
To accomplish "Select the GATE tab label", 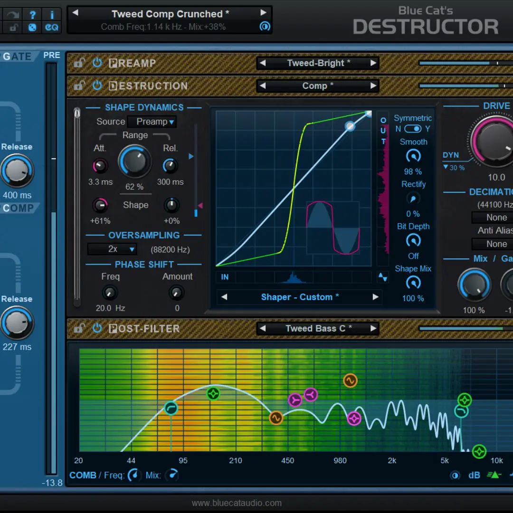I will [17, 57].
